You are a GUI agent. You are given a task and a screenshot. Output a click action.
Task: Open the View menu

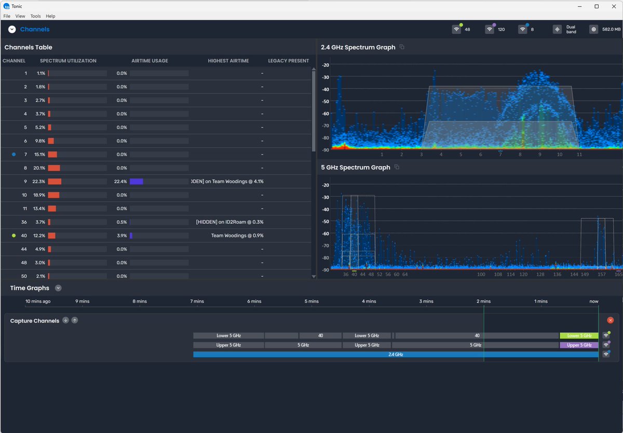pyautogui.click(x=20, y=16)
